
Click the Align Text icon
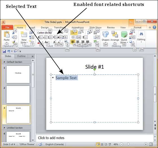click(95, 37)
